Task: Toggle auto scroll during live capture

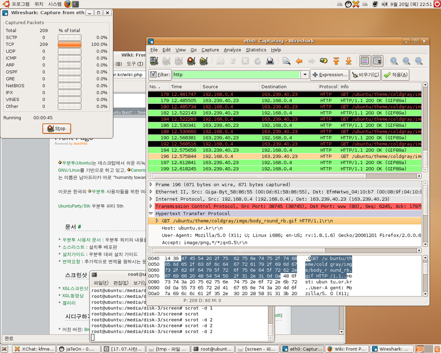Action: tap(377, 61)
